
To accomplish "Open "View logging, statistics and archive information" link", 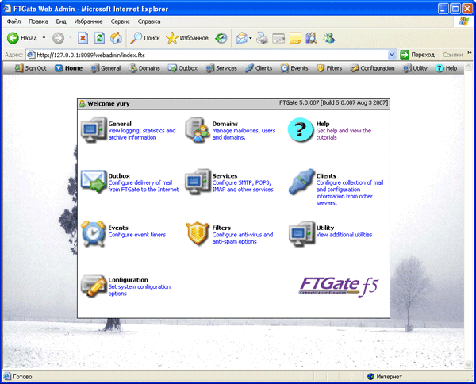I will pyautogui.click(x=142, y=134).
